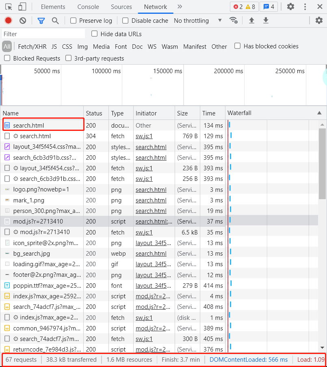Open the 4 issues badge
Screen dimensions: 327x367
[x=269, y=7]
